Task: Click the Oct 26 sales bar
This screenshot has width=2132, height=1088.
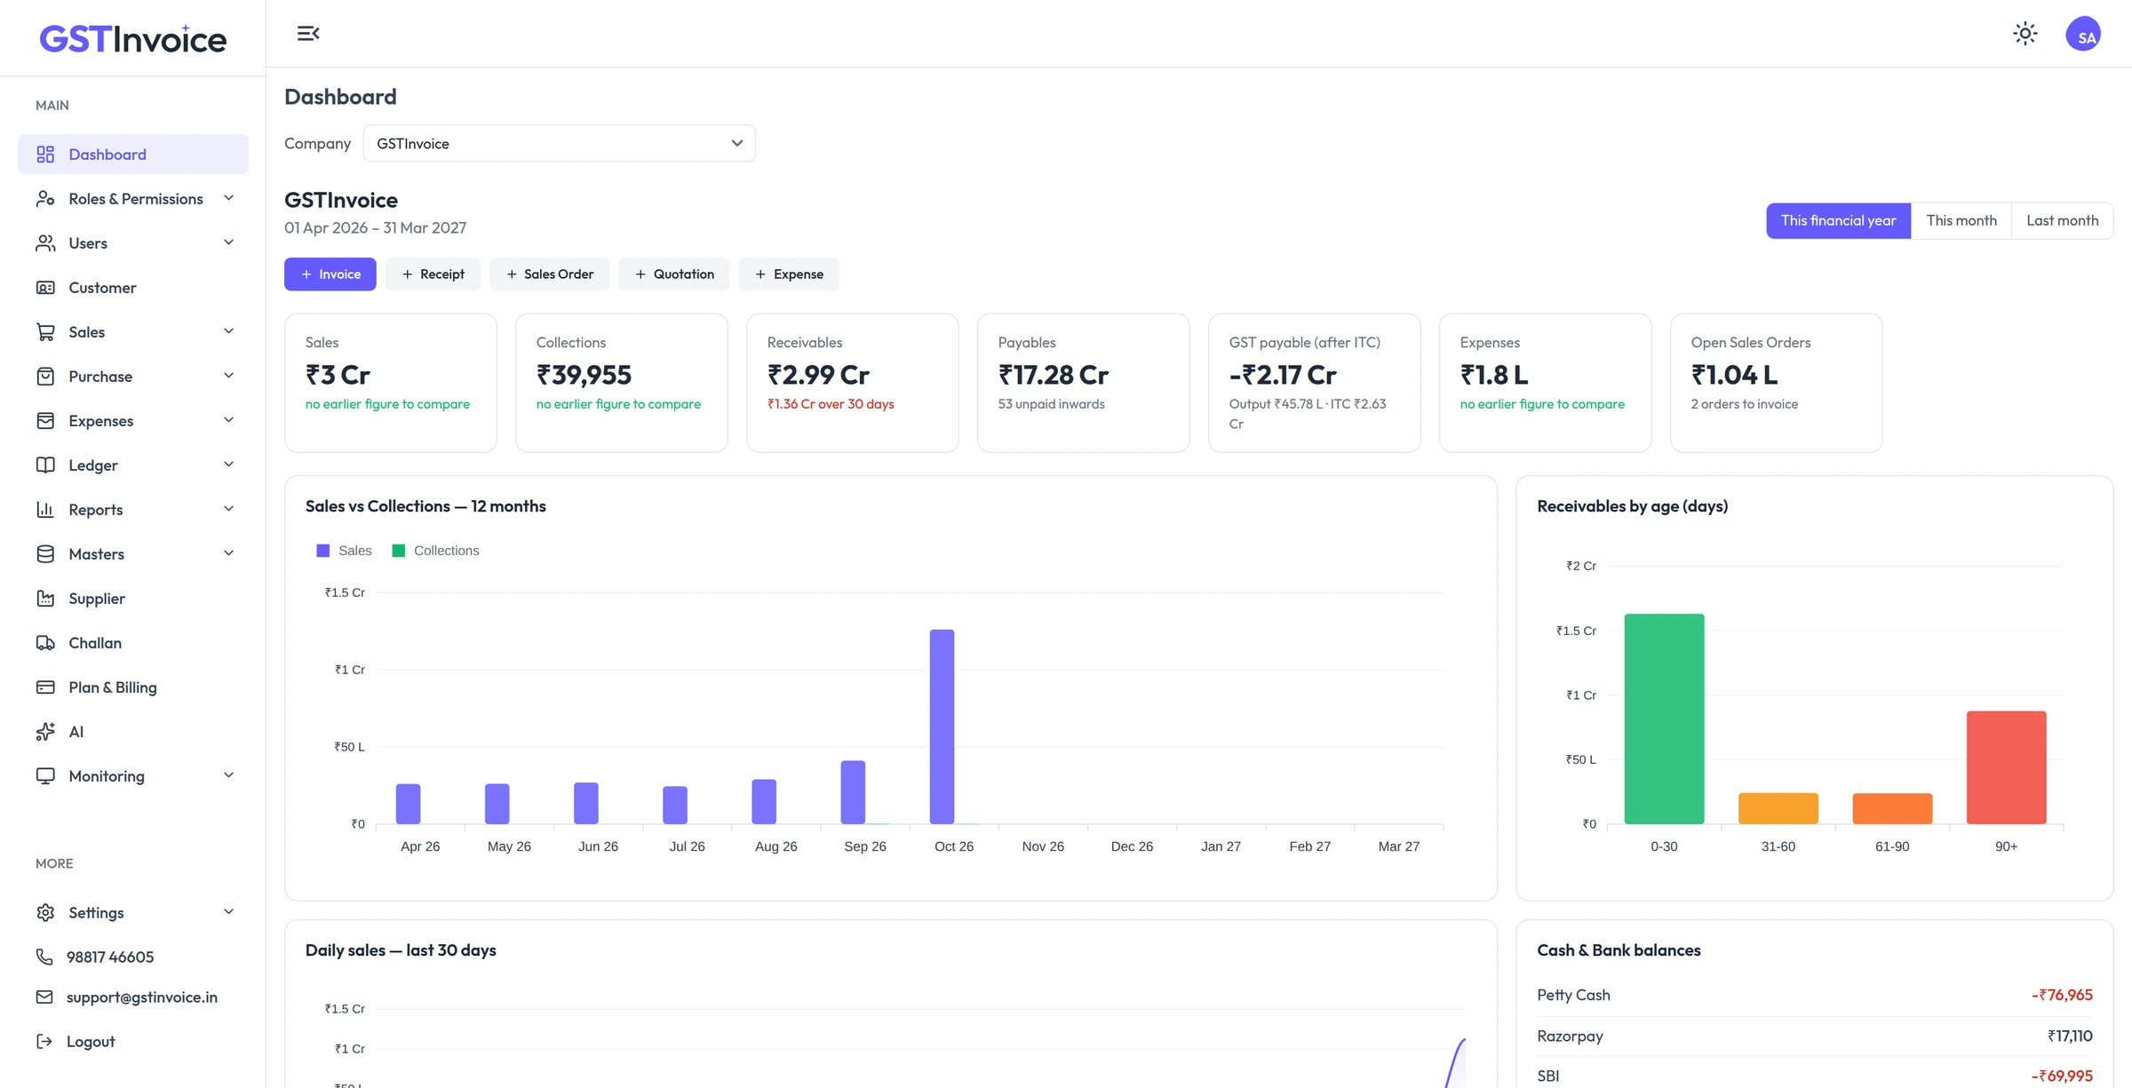Action: click(942, 727)
